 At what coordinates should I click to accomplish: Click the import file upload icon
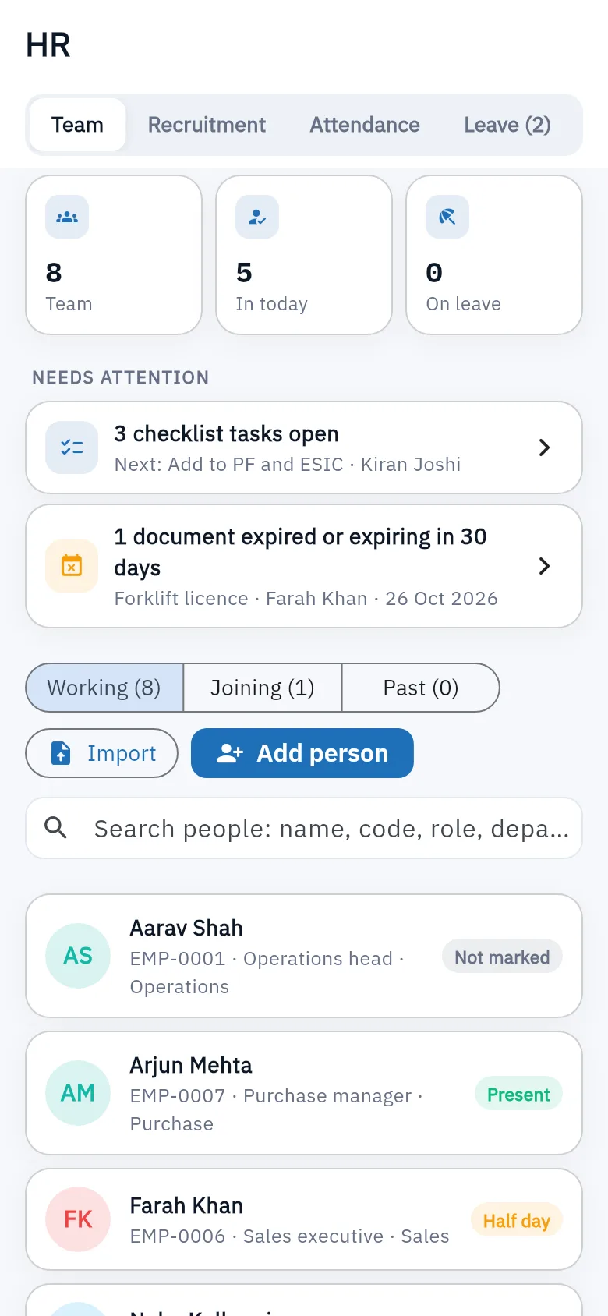click(x=61, y=753)
